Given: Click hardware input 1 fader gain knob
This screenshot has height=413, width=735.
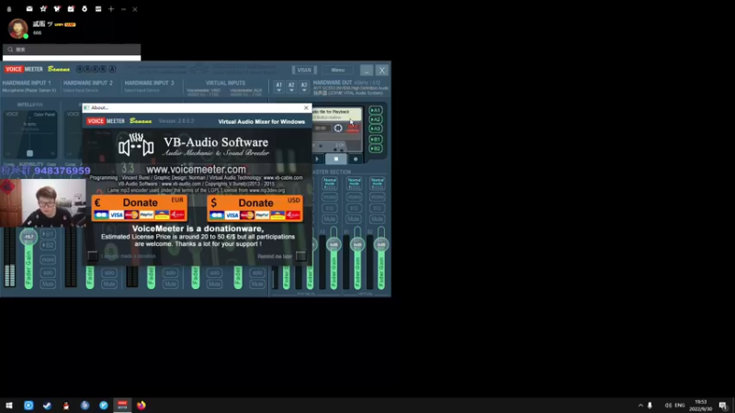Looking at the screenshot, I should [28, 237].
